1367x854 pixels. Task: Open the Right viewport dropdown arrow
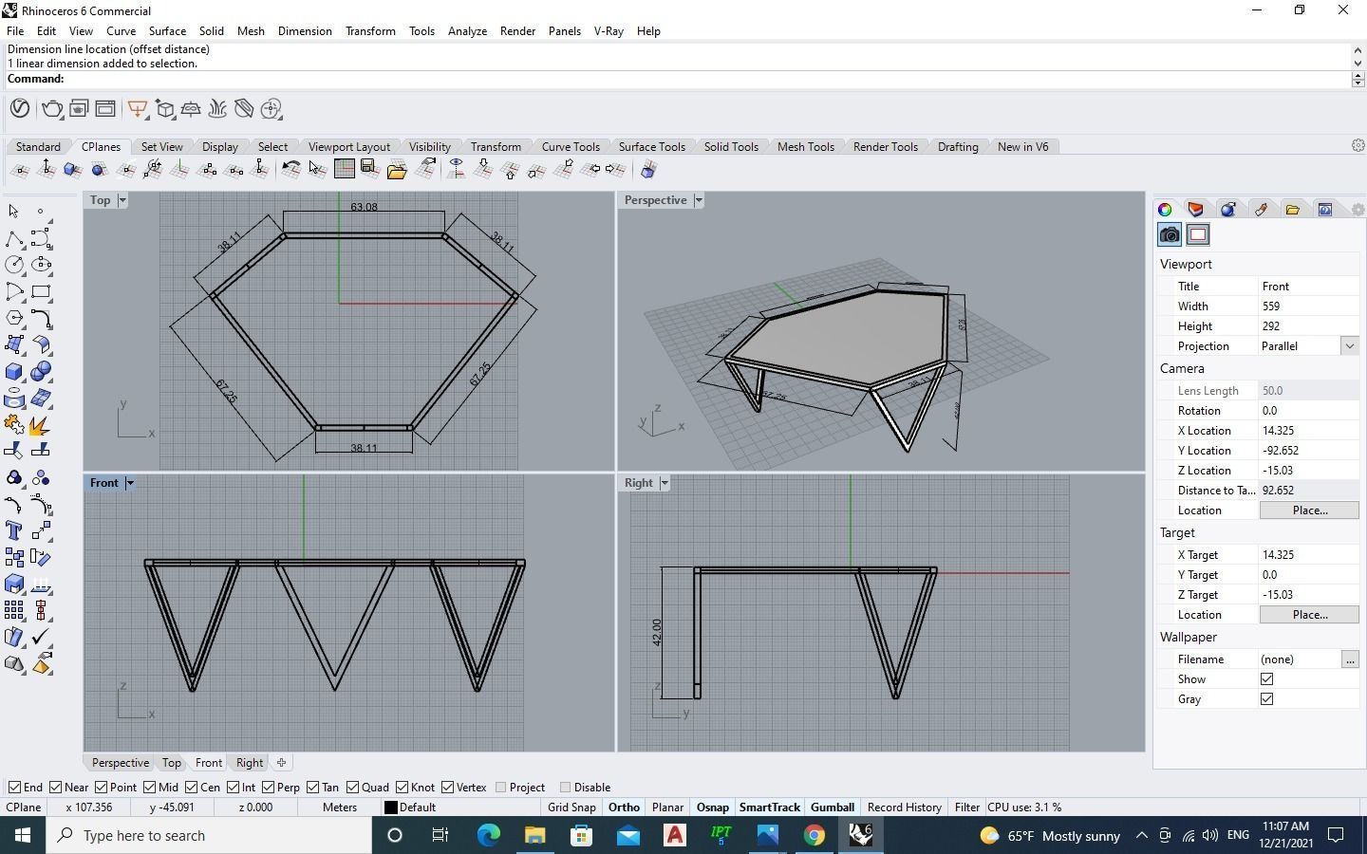click(x=665, y=483)
